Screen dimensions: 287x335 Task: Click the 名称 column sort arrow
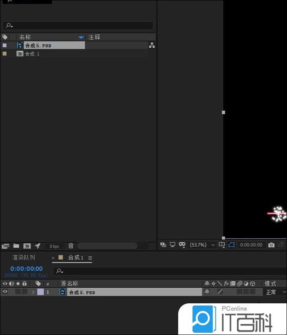[81, 37]
